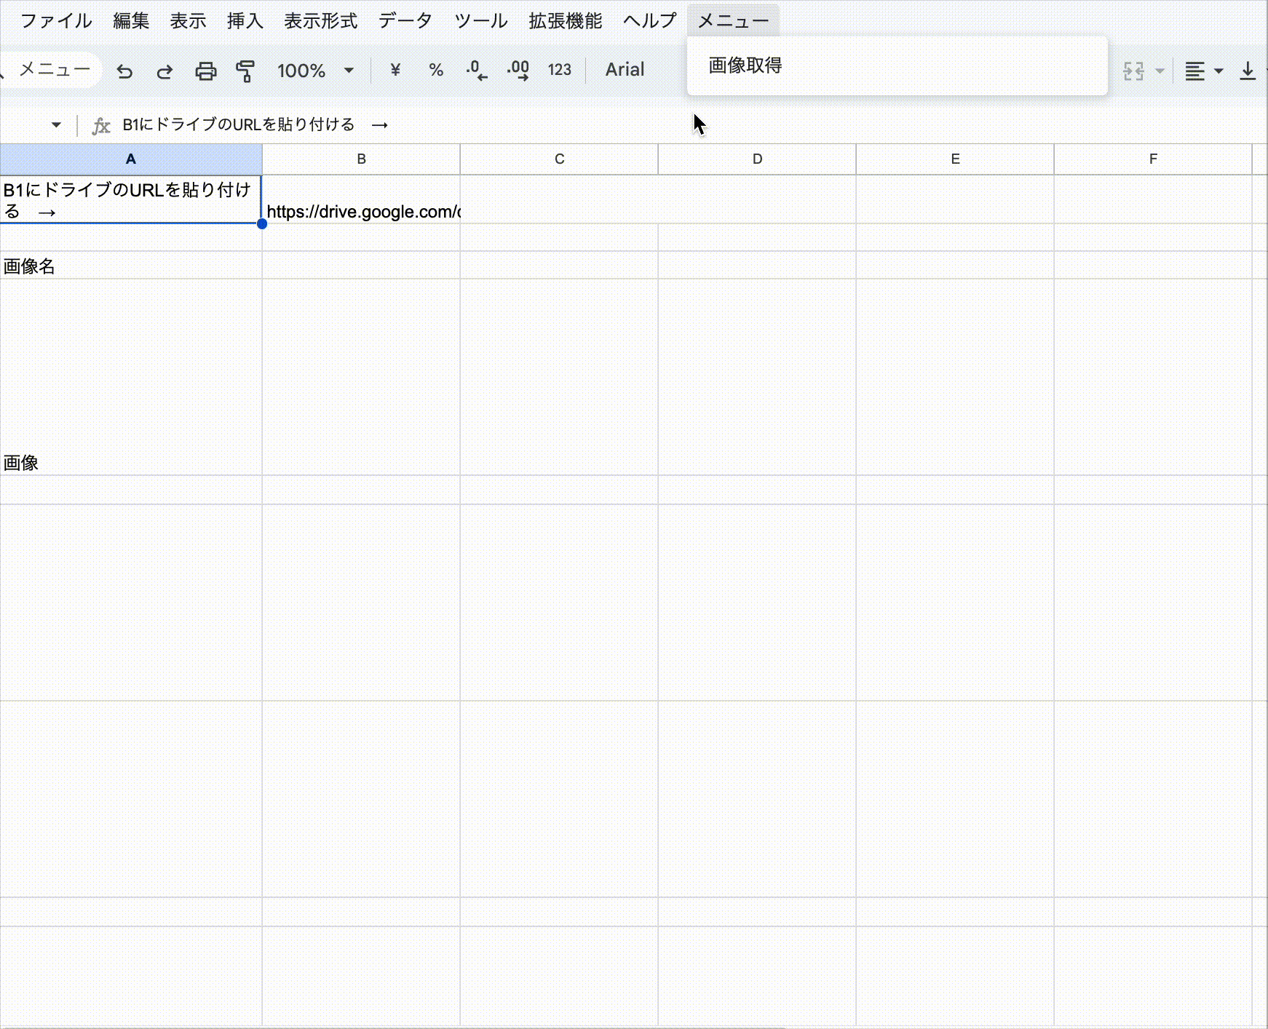Open the 123 number format menu
Image resolution: width=1268 pixels, height=1029 pixels.
[559, 70]
